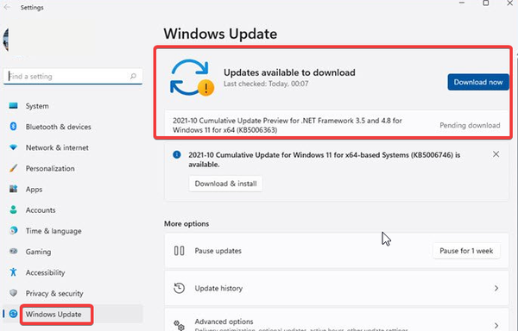Click the Accessibility figure icon
This screenshot has height=331, width=518.
tap(13, 272)
